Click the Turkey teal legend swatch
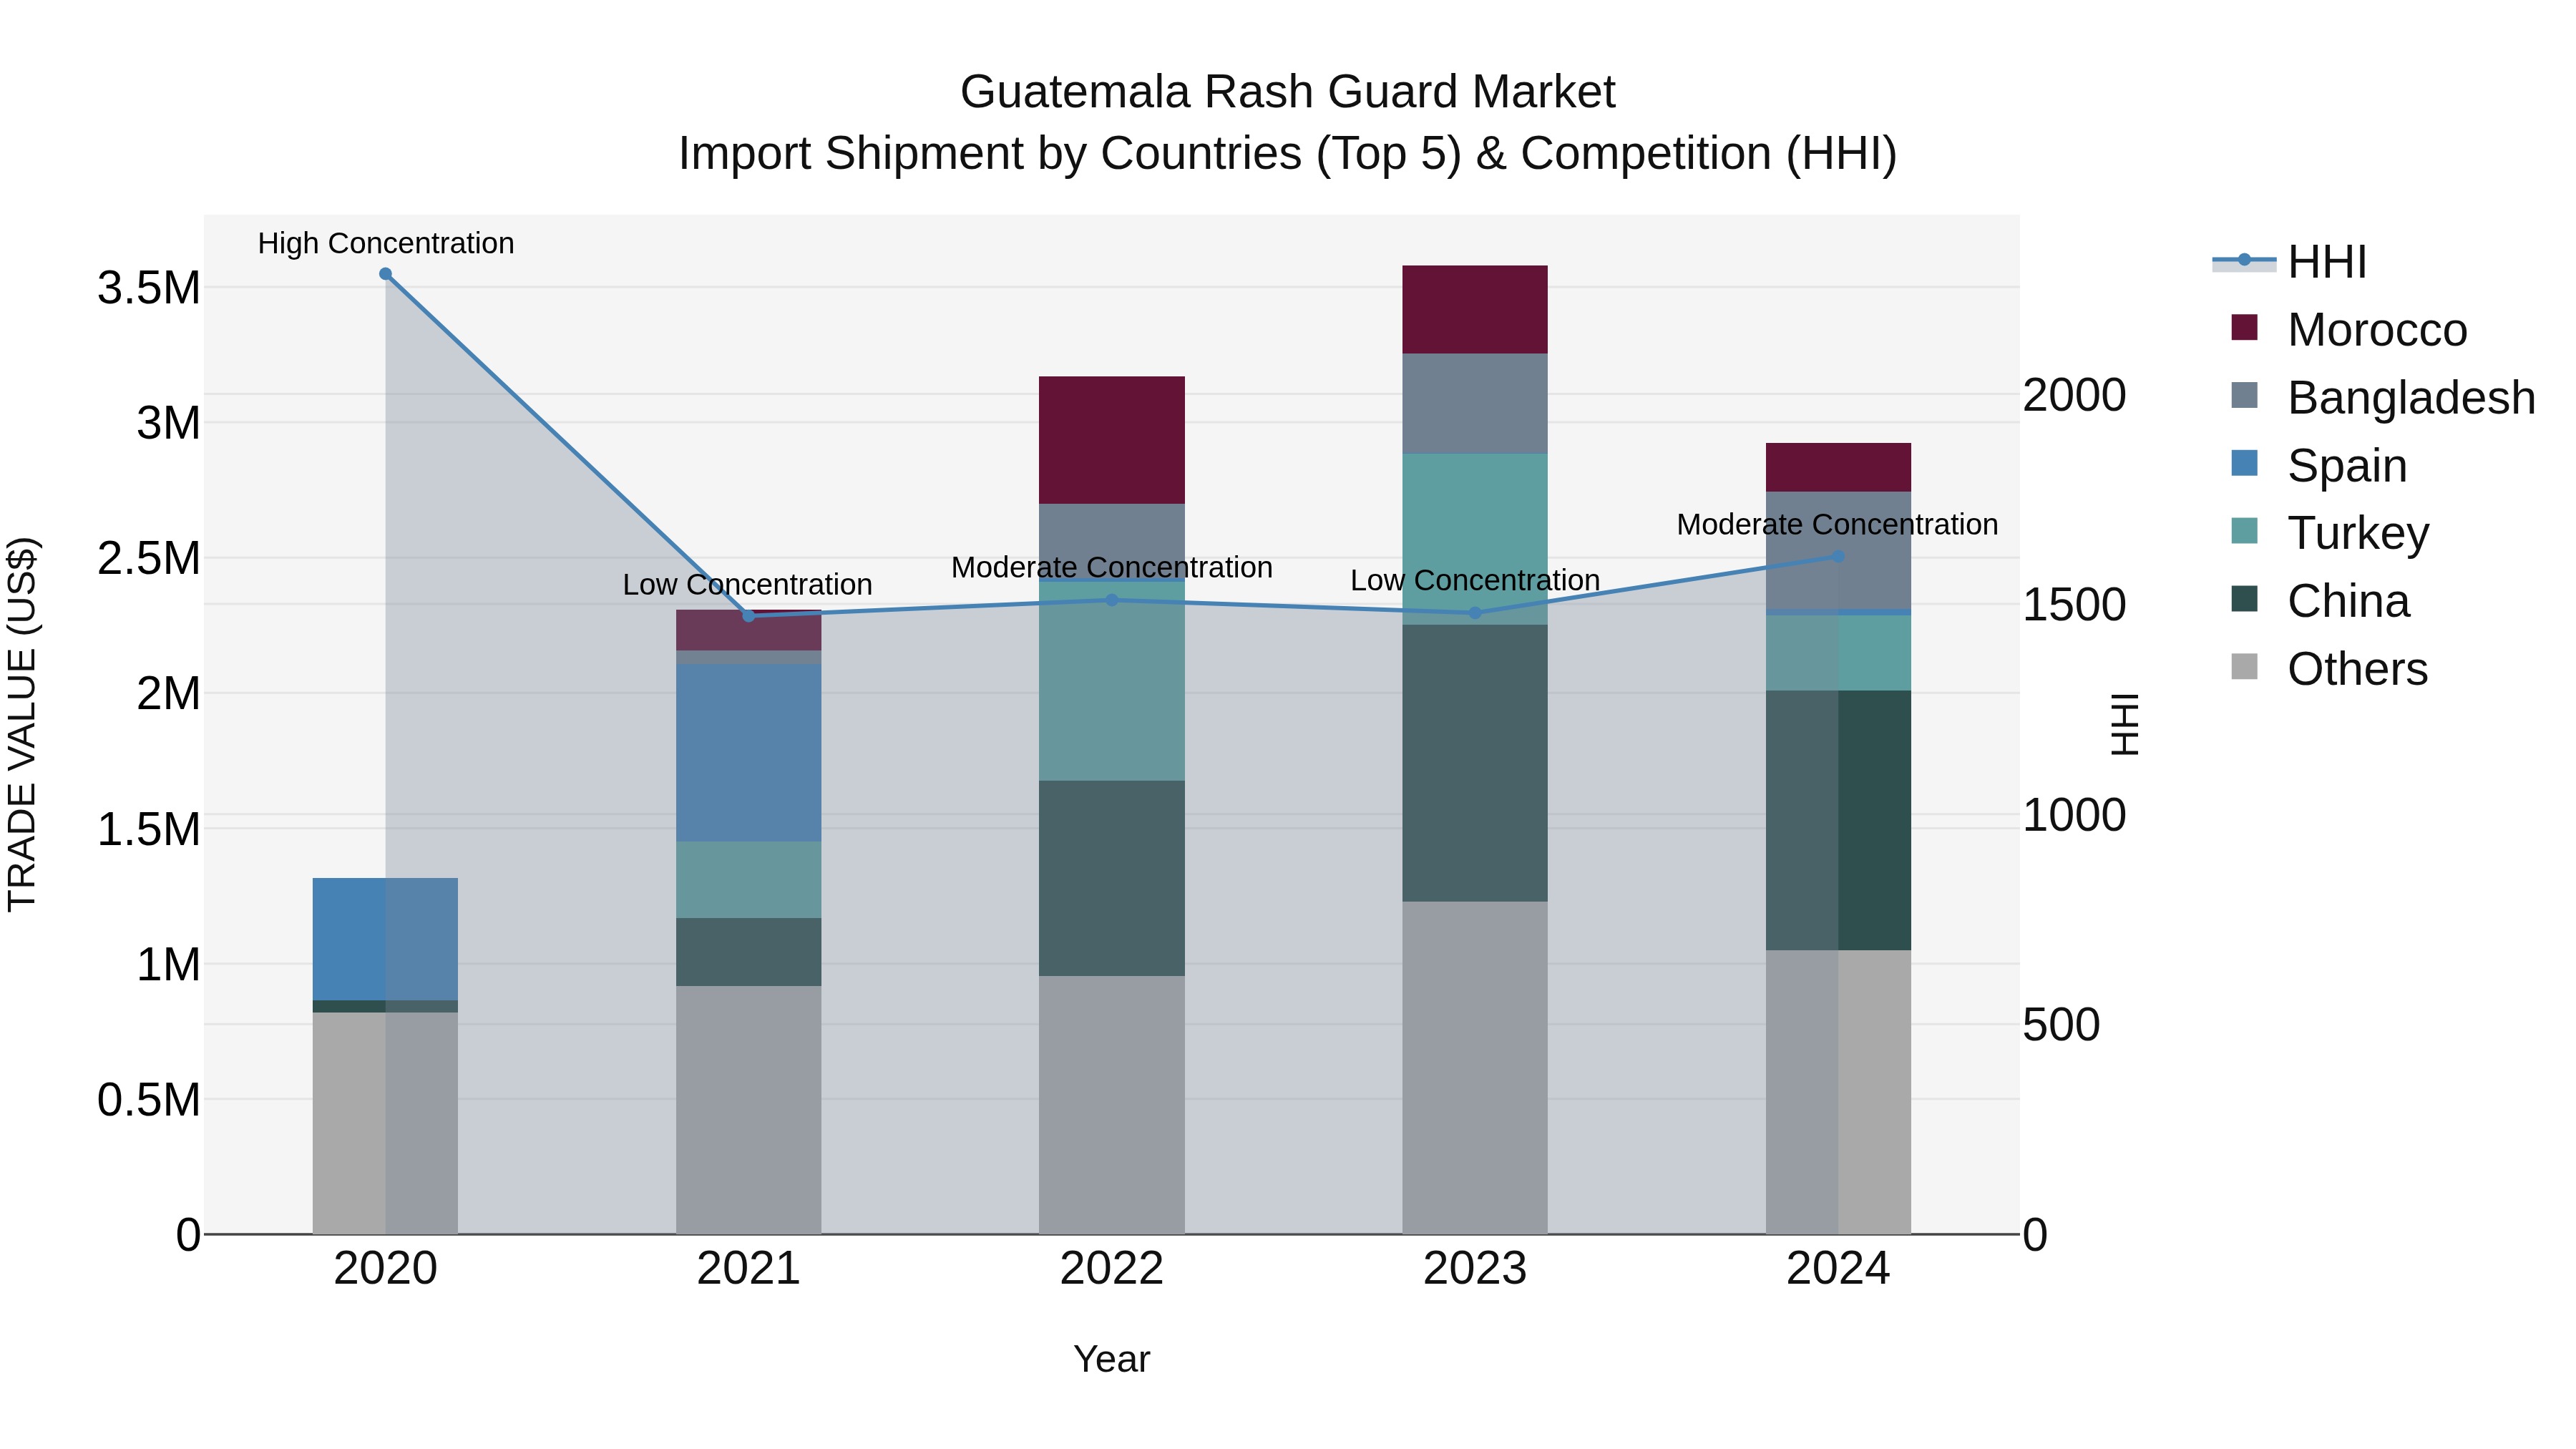2576x1449 pixels. [x=2244, y=531]
